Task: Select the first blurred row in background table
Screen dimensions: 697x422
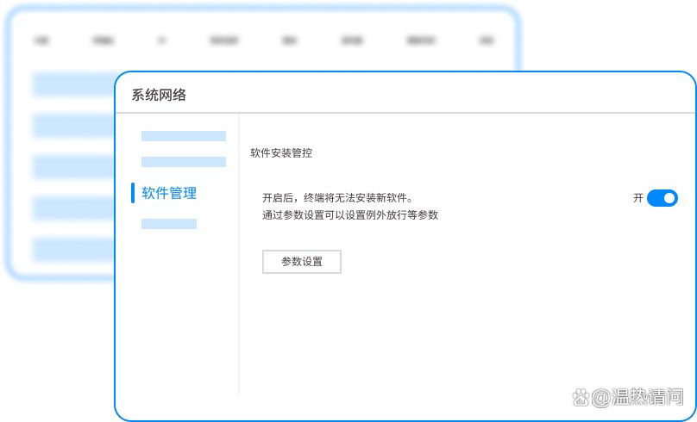Action: (x=73, y=84)
